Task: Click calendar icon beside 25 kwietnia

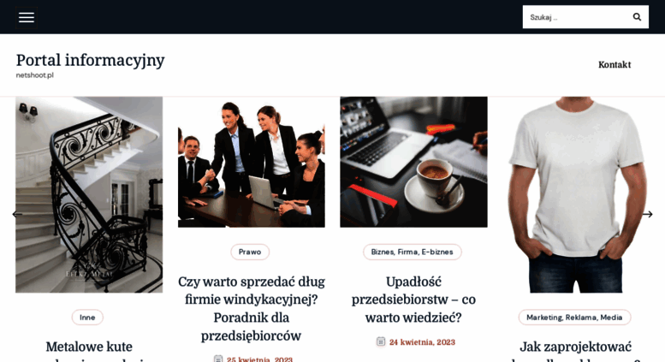Action: pyautogui.click(x=218, y=359)
